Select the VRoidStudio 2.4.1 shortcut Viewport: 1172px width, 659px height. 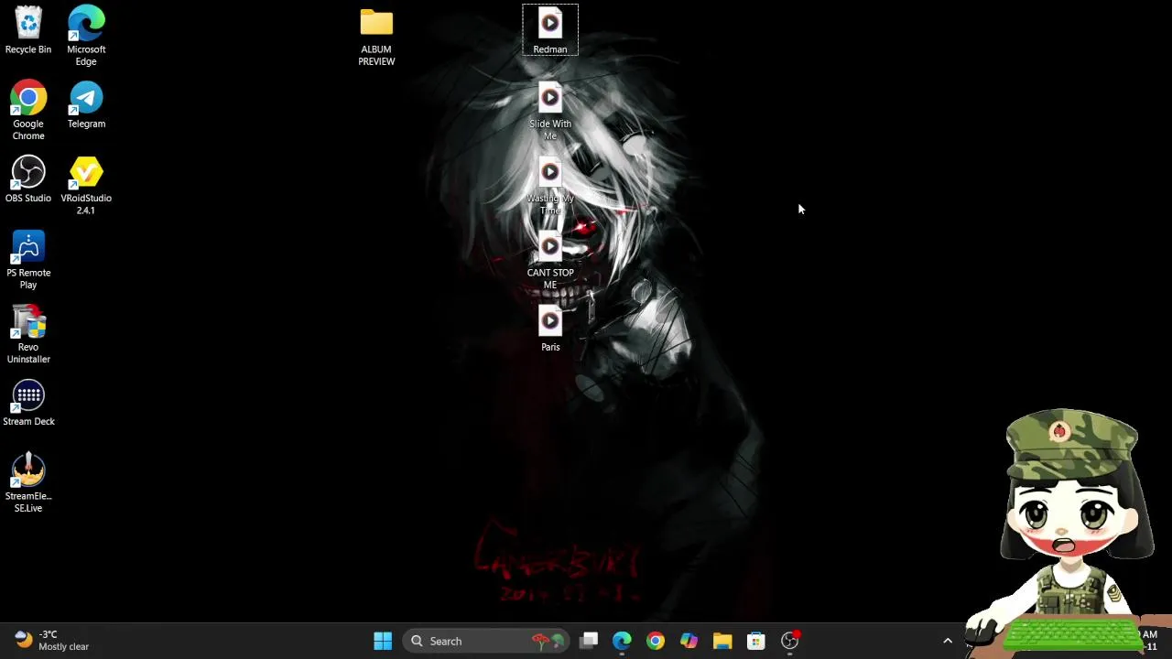tap(86, 186)
